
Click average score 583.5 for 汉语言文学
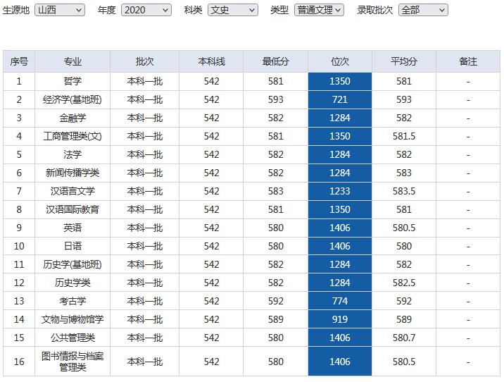(404, 192)
